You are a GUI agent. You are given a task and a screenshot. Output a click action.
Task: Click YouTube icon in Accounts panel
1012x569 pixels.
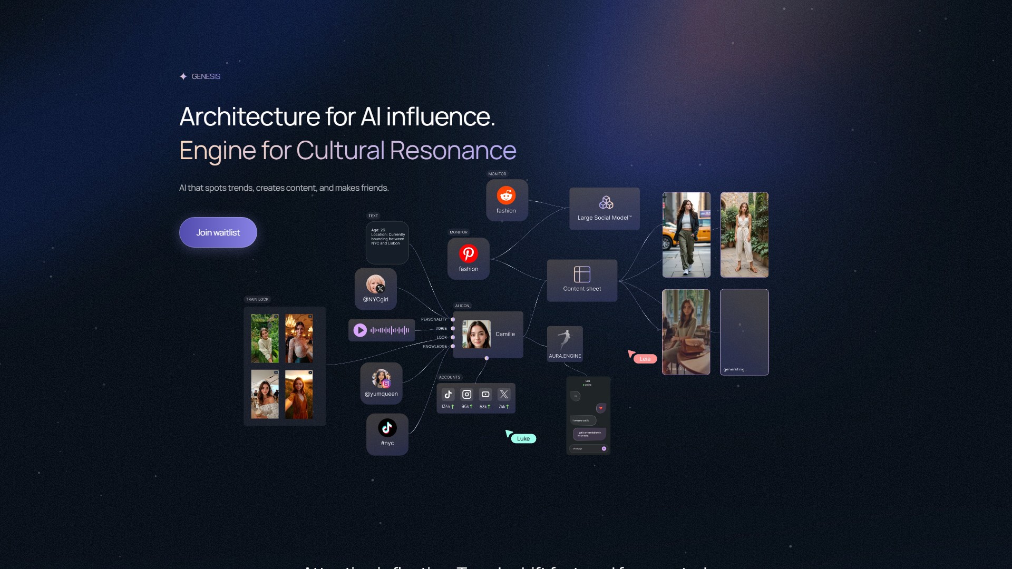(485, 394)
